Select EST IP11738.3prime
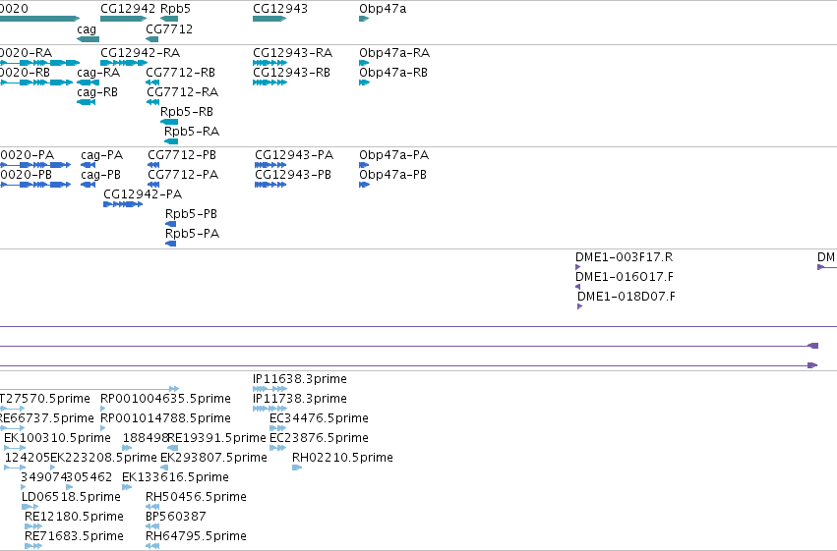 pos(300,399)
